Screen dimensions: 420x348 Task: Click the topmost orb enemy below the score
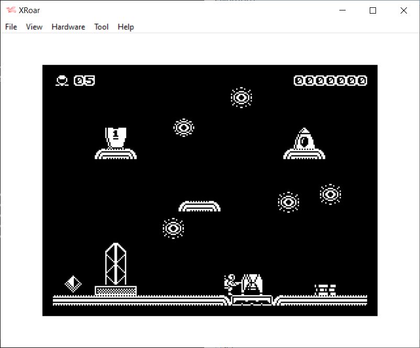pos(241,97)
